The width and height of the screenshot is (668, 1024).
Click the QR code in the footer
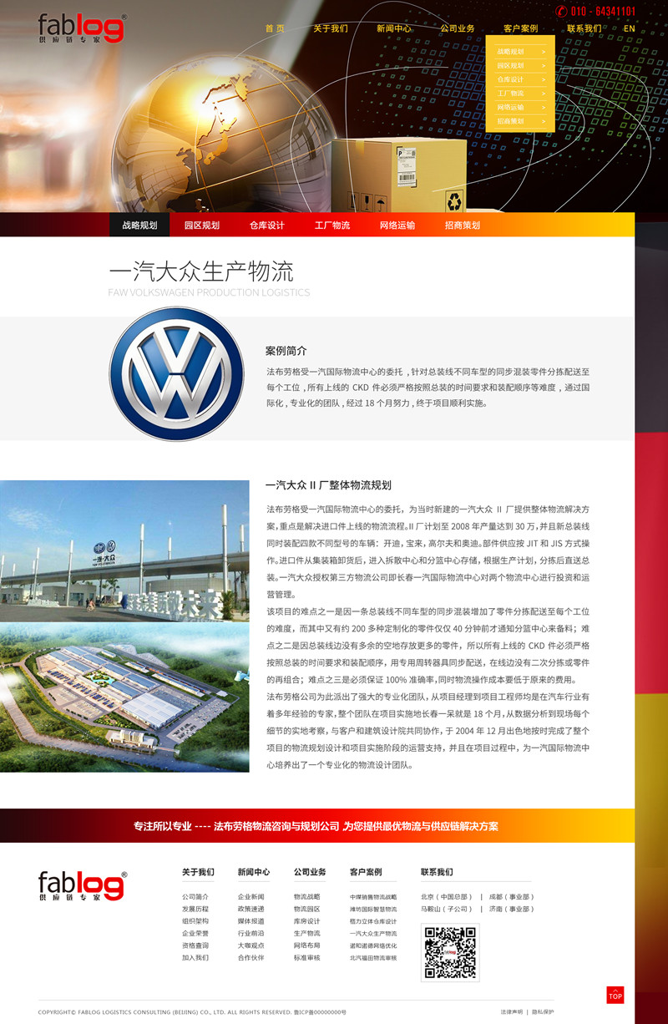[450, 952]
